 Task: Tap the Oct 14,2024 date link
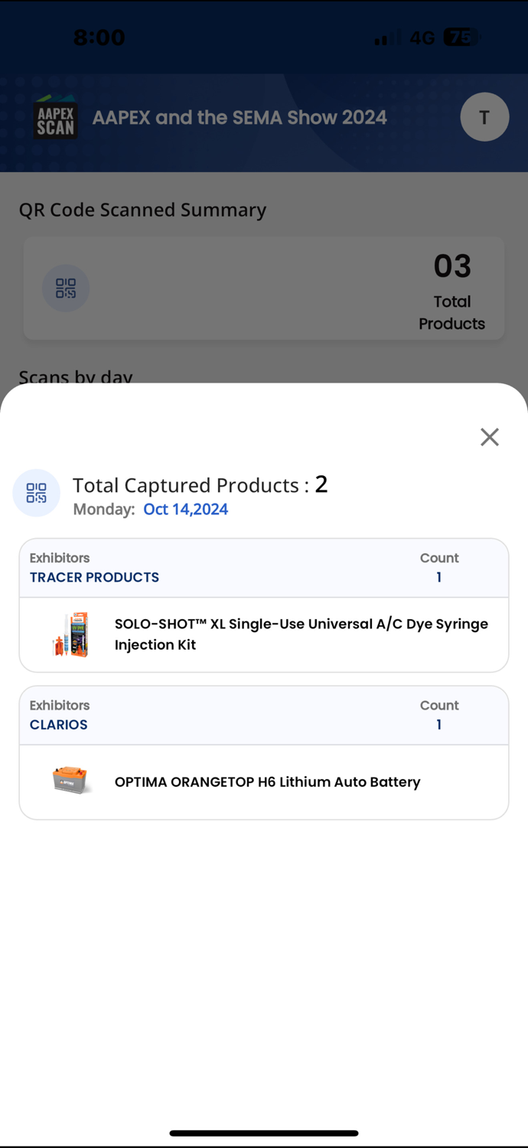click(186, 510)
